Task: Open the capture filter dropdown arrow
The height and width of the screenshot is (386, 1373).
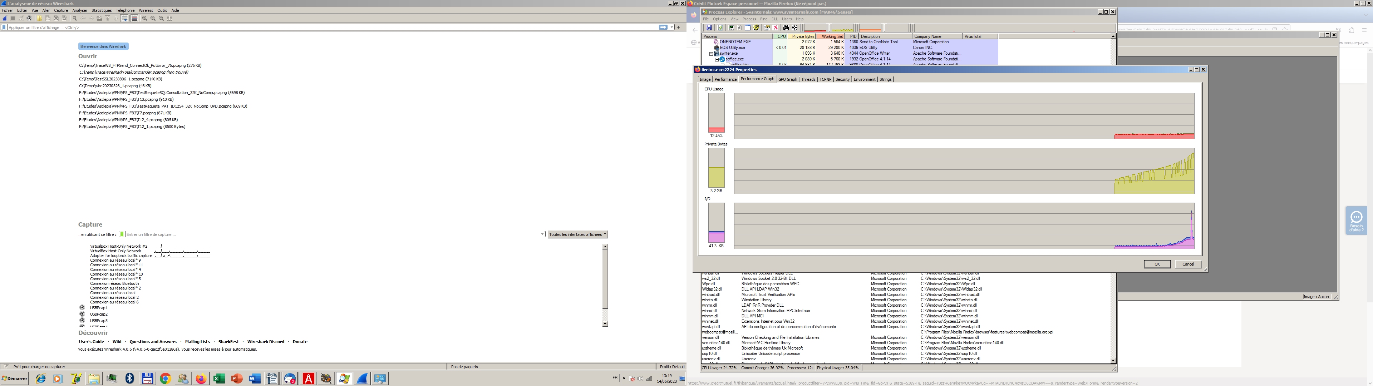Action: click(543, 234)
